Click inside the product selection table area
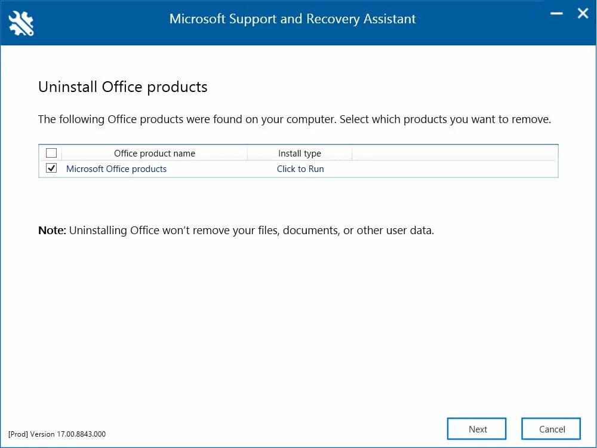This screenshot has height=448, width=597. (298, 161)
